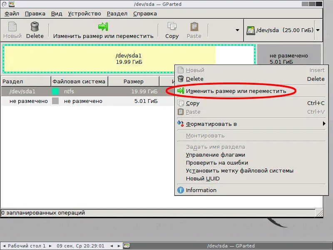
Task: Click the Information icon in the context menu
Action: pos(181,190)
